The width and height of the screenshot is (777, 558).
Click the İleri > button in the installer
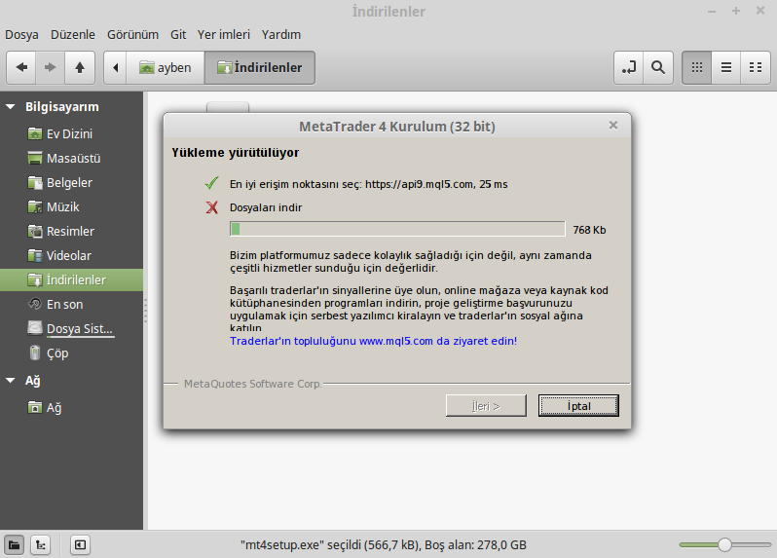[486, 406]
